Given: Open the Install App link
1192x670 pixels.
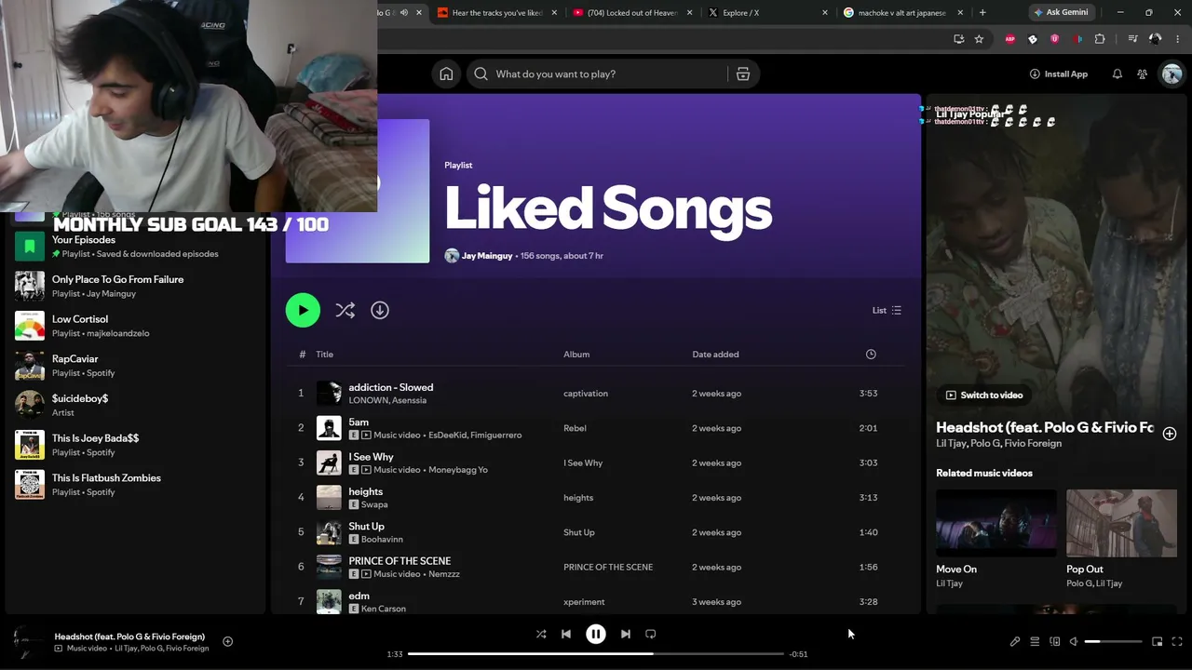Looking at the screenshot, I should [1059, 74].
